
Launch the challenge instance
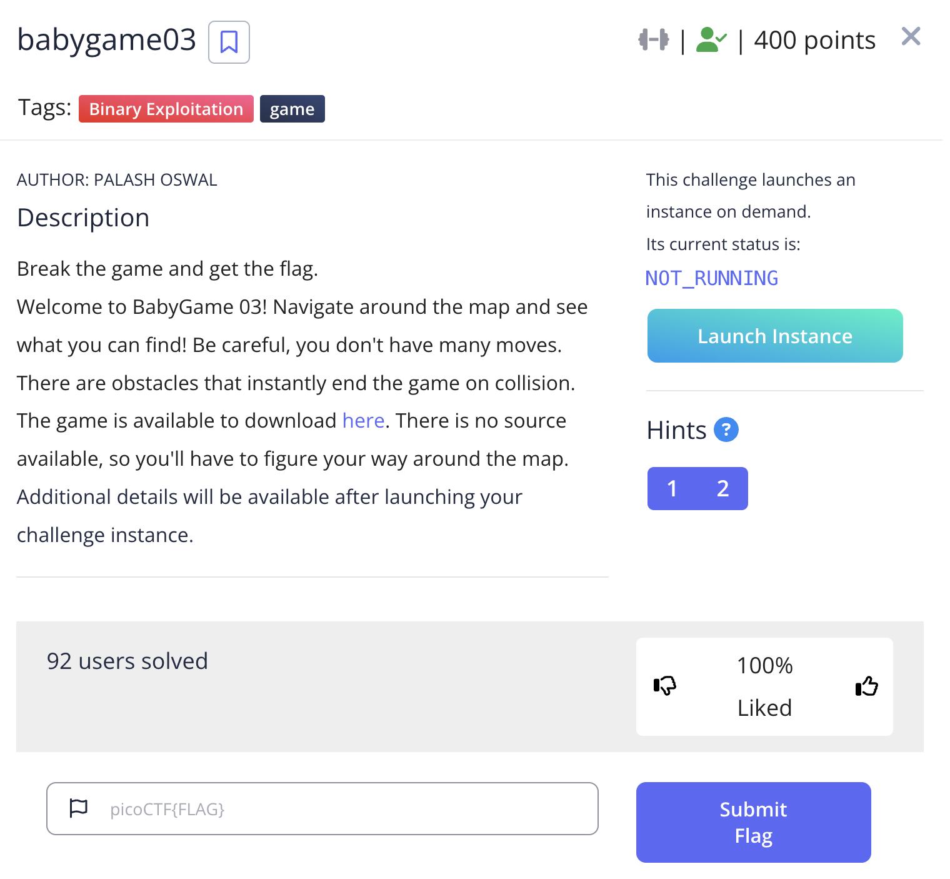pyautogui.click(x=774, y=336)
